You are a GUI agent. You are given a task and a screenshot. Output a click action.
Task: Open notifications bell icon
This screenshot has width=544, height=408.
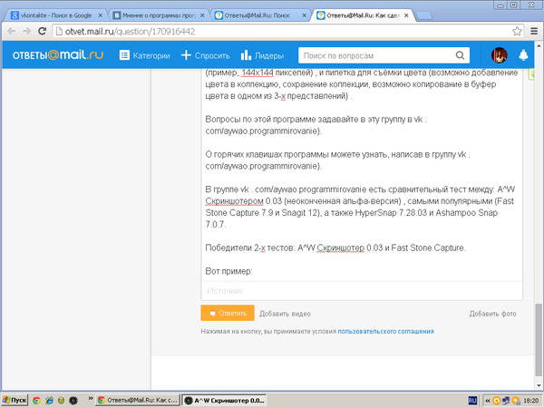click(x=523, y=54)
